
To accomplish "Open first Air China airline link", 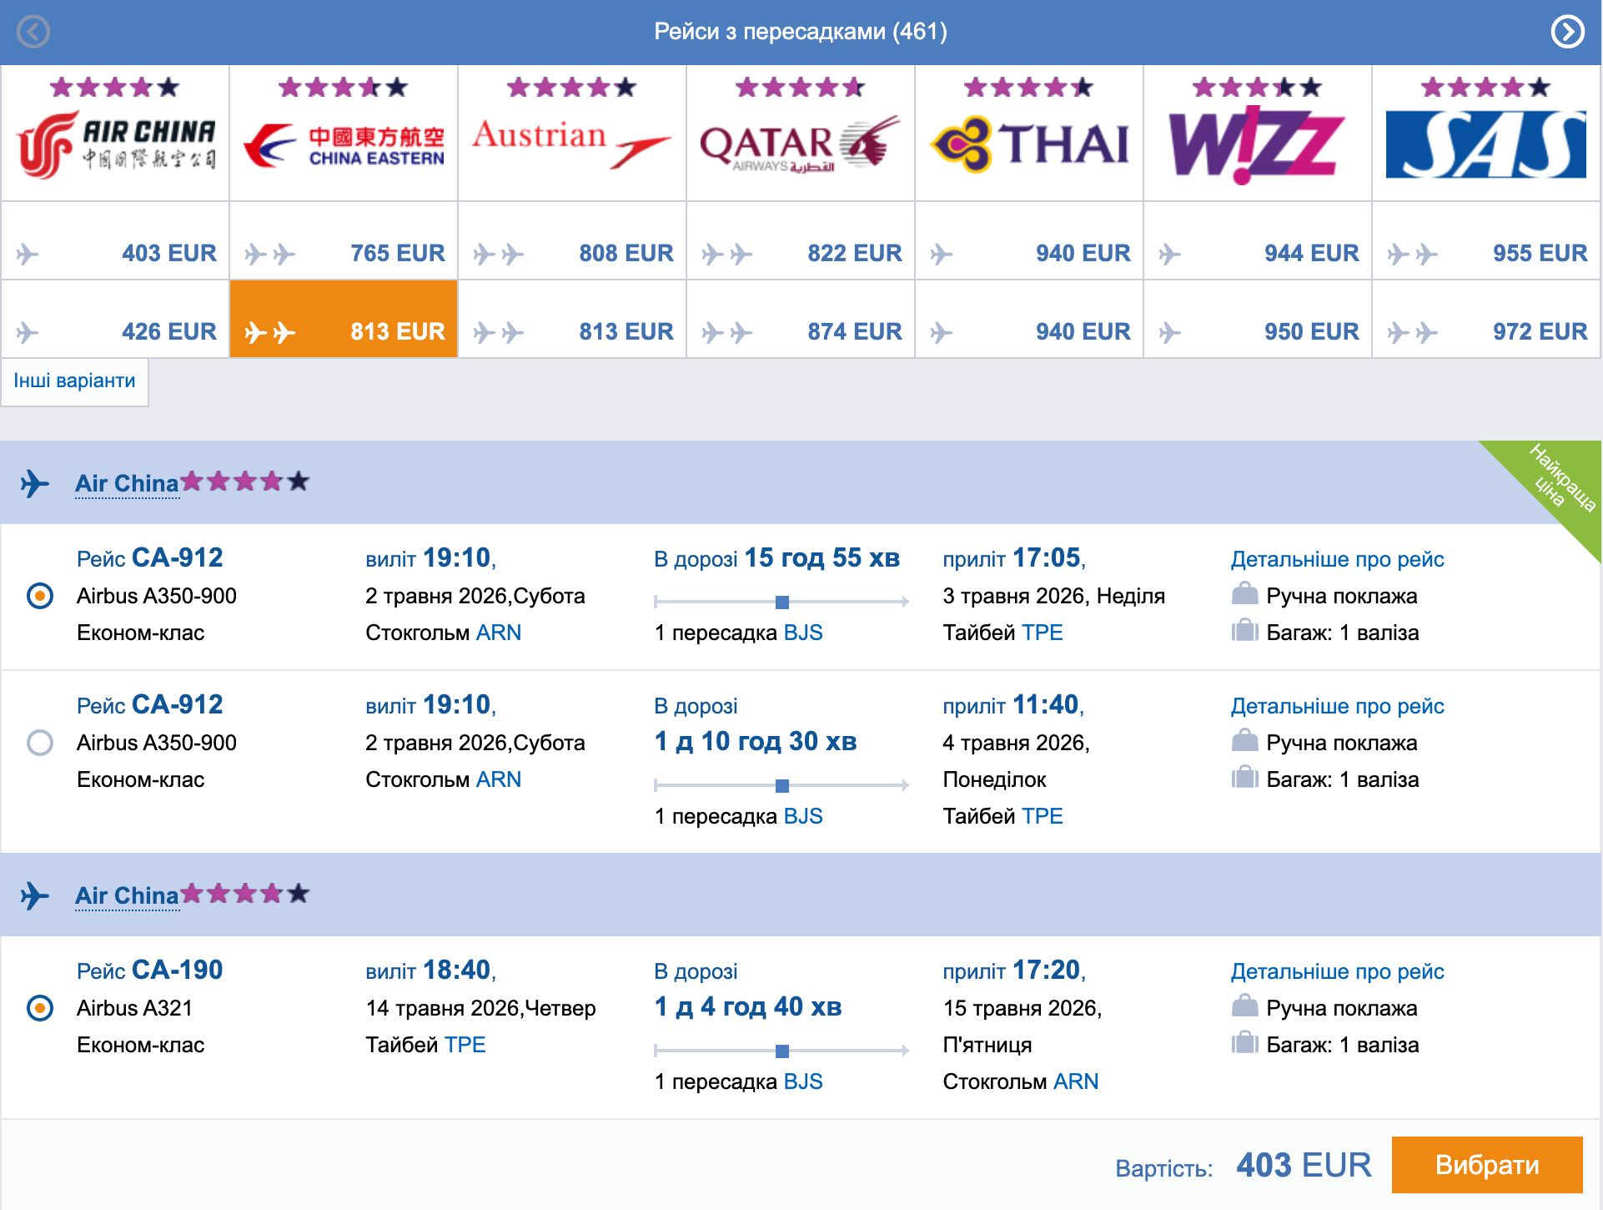I will [127, 483].
